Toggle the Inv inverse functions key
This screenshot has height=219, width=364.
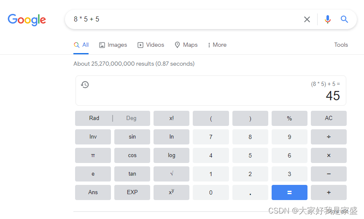pos(93,137)
